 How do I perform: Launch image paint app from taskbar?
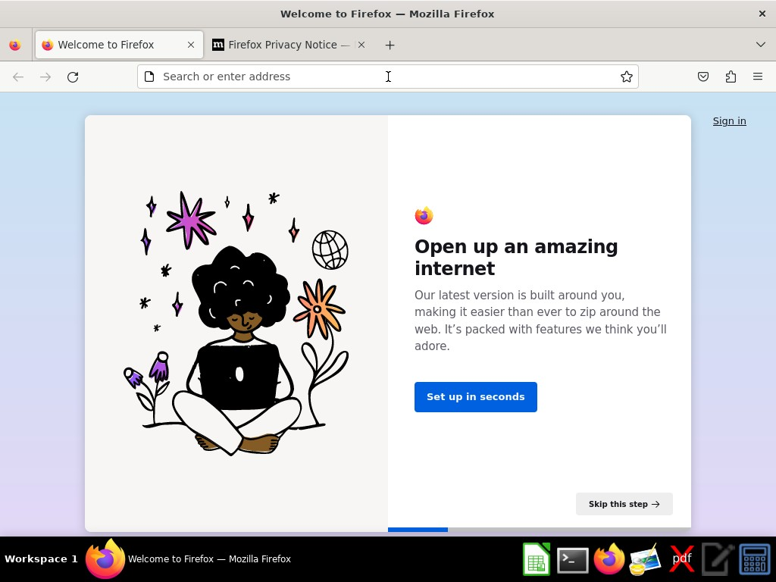[x=645, y=559]
